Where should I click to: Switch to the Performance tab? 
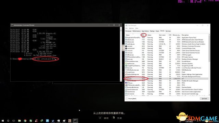[x=137, y=31]
